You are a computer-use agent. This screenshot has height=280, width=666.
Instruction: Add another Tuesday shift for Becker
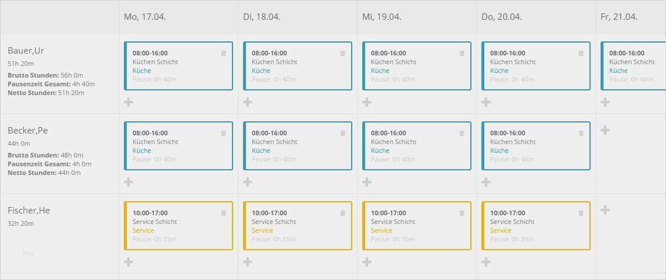click(x=248, y=182)
